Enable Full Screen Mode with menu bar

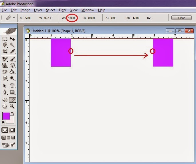9,138
